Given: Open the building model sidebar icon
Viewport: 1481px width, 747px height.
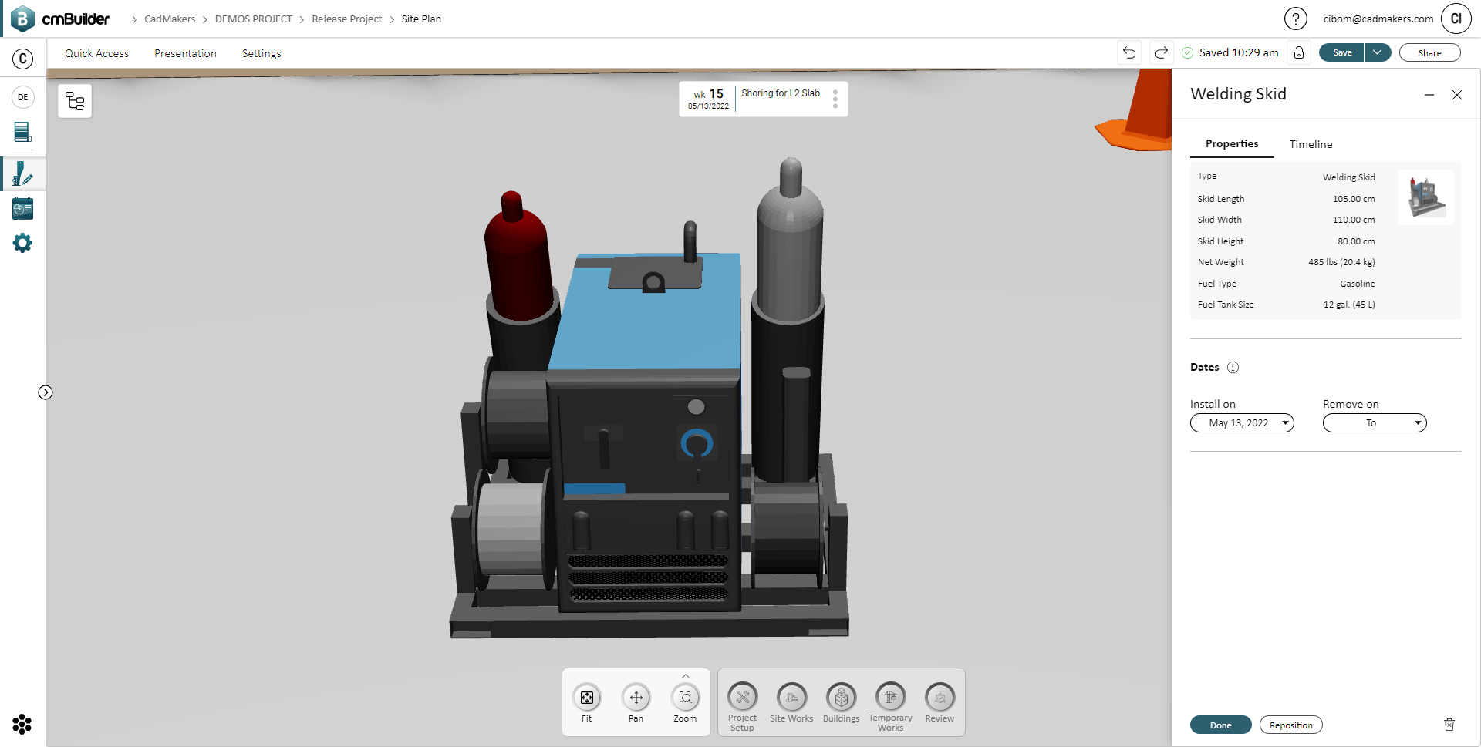Looking at the screenshot, I should coord(23,133).
